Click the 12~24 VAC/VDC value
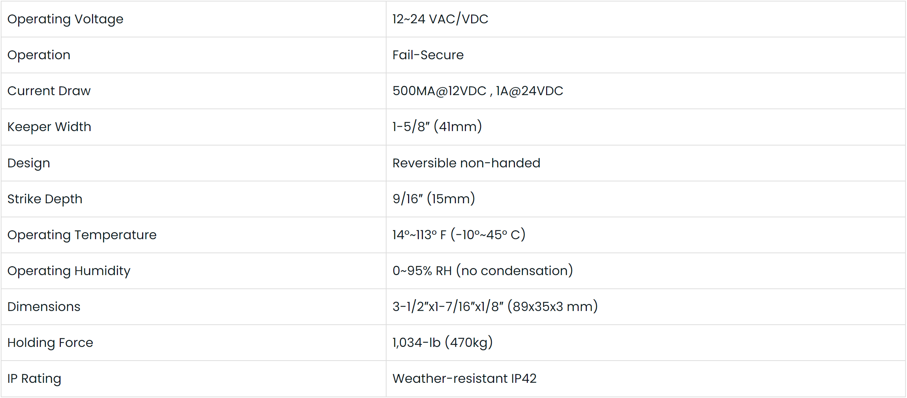The width and height of the screenshot is (907, 398). click(x=440, y=19)
